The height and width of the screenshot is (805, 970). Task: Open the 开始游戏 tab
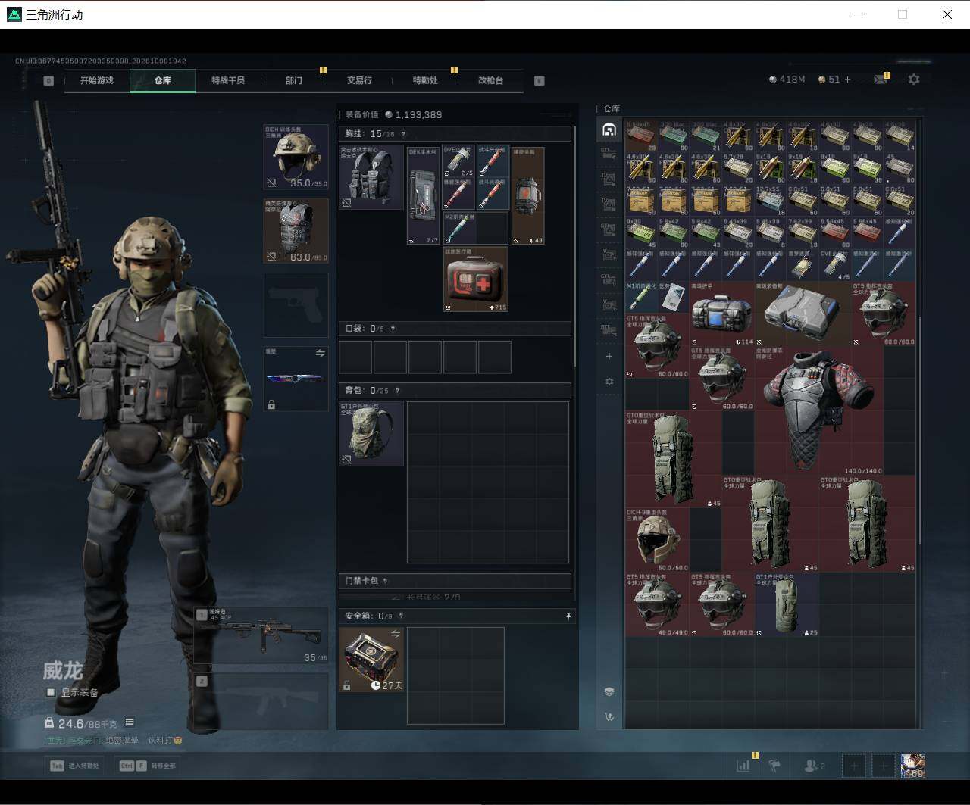97,80
